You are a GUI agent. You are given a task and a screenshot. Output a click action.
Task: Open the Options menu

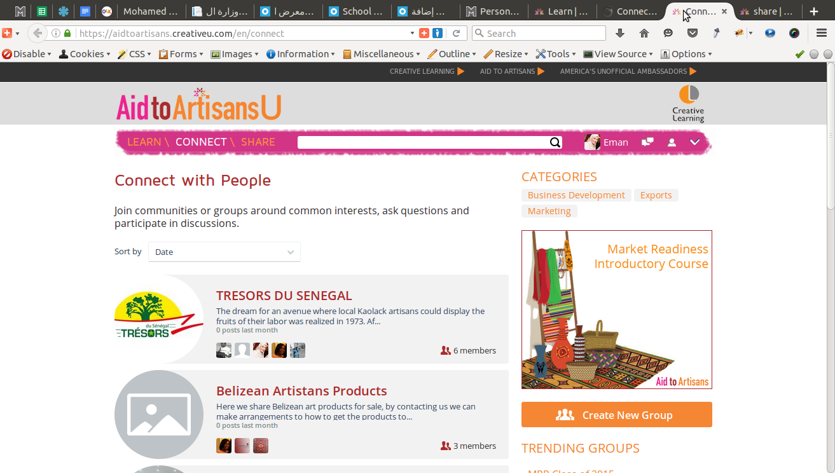[x=687, y=54]
